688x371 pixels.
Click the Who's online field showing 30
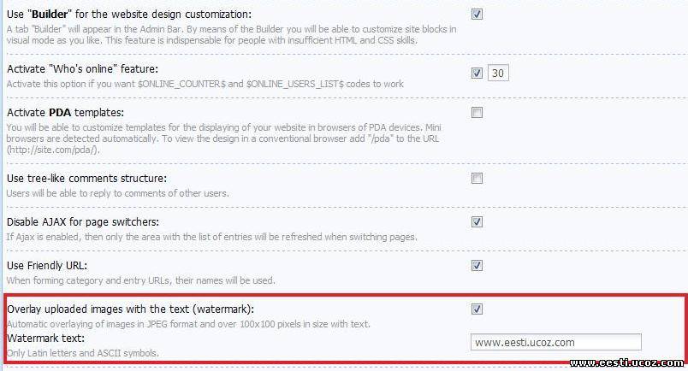(497, 73)
